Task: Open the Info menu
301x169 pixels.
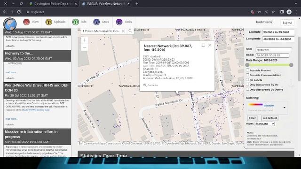Action: (79, 22)
